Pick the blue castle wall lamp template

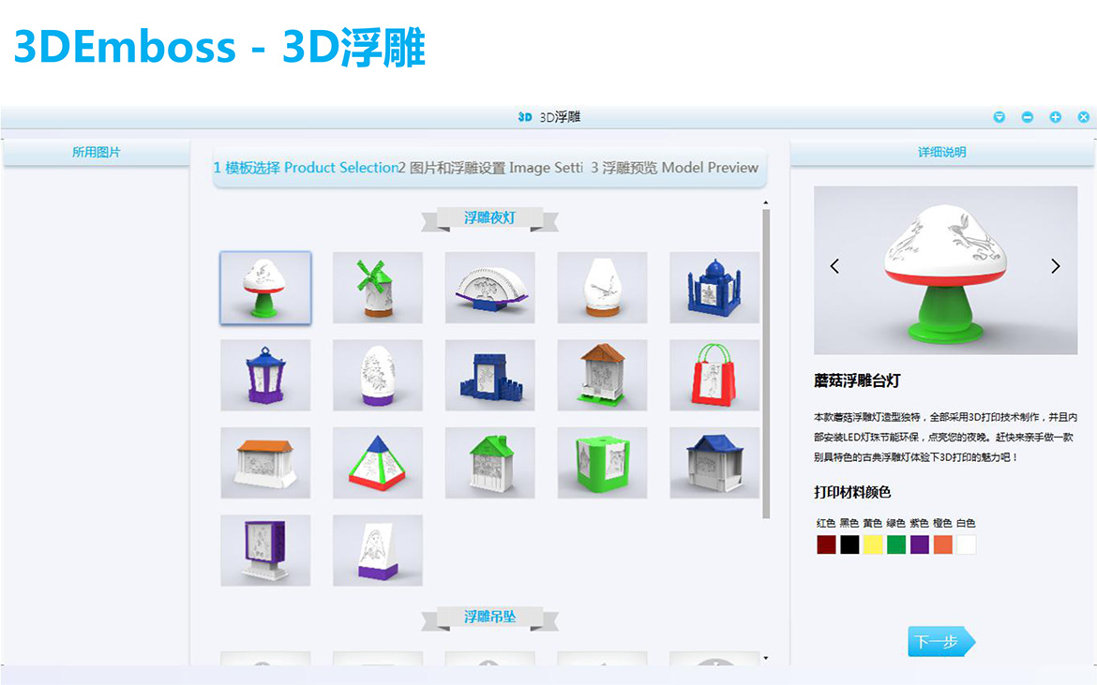489,376
